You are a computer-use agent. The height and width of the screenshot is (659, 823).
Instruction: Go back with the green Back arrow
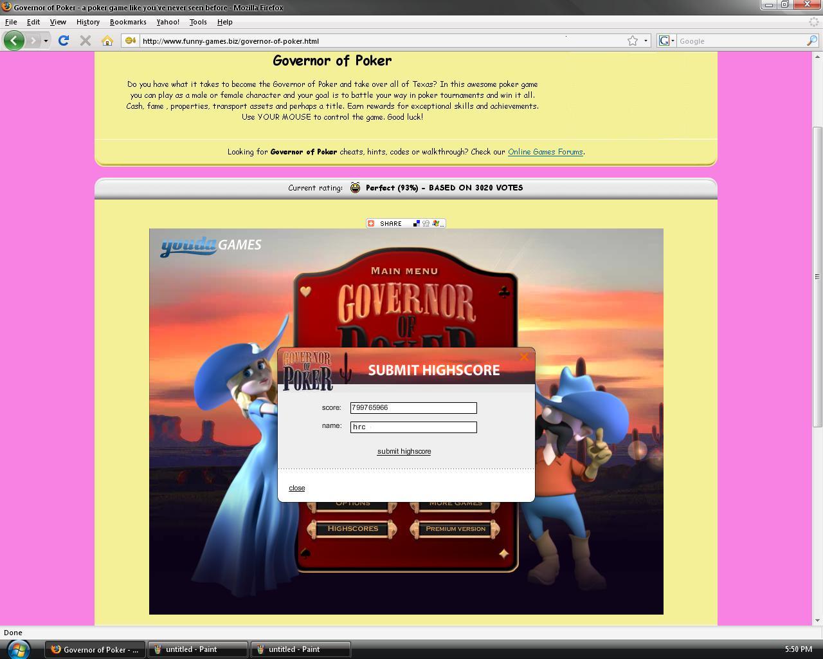tap(14, 41)
